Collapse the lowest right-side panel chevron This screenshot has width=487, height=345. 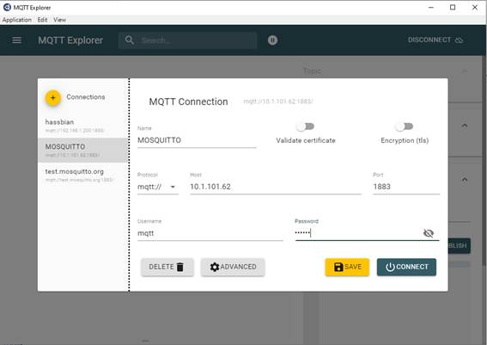point(465,180)
